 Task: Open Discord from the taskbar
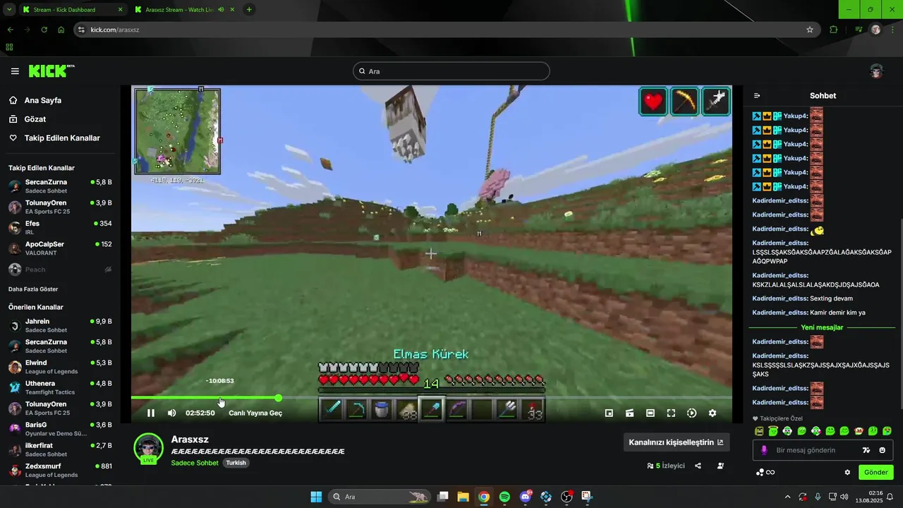[x=526, y=497]
